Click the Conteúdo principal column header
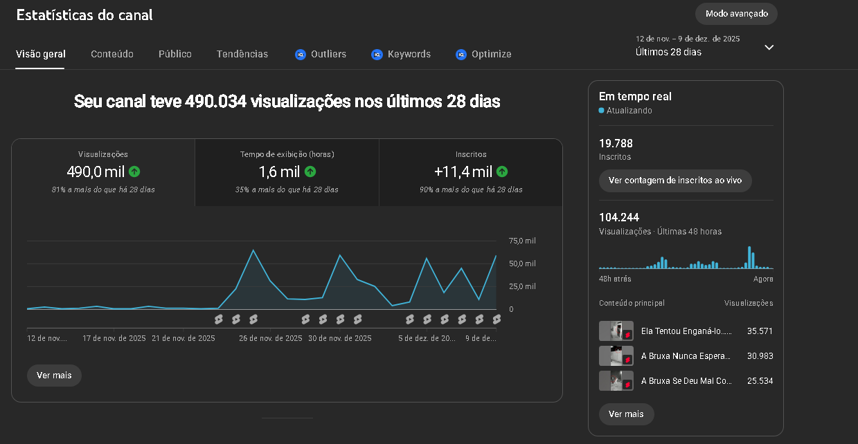The height and width of the screenshot is (444, 858). pos(632,303)
